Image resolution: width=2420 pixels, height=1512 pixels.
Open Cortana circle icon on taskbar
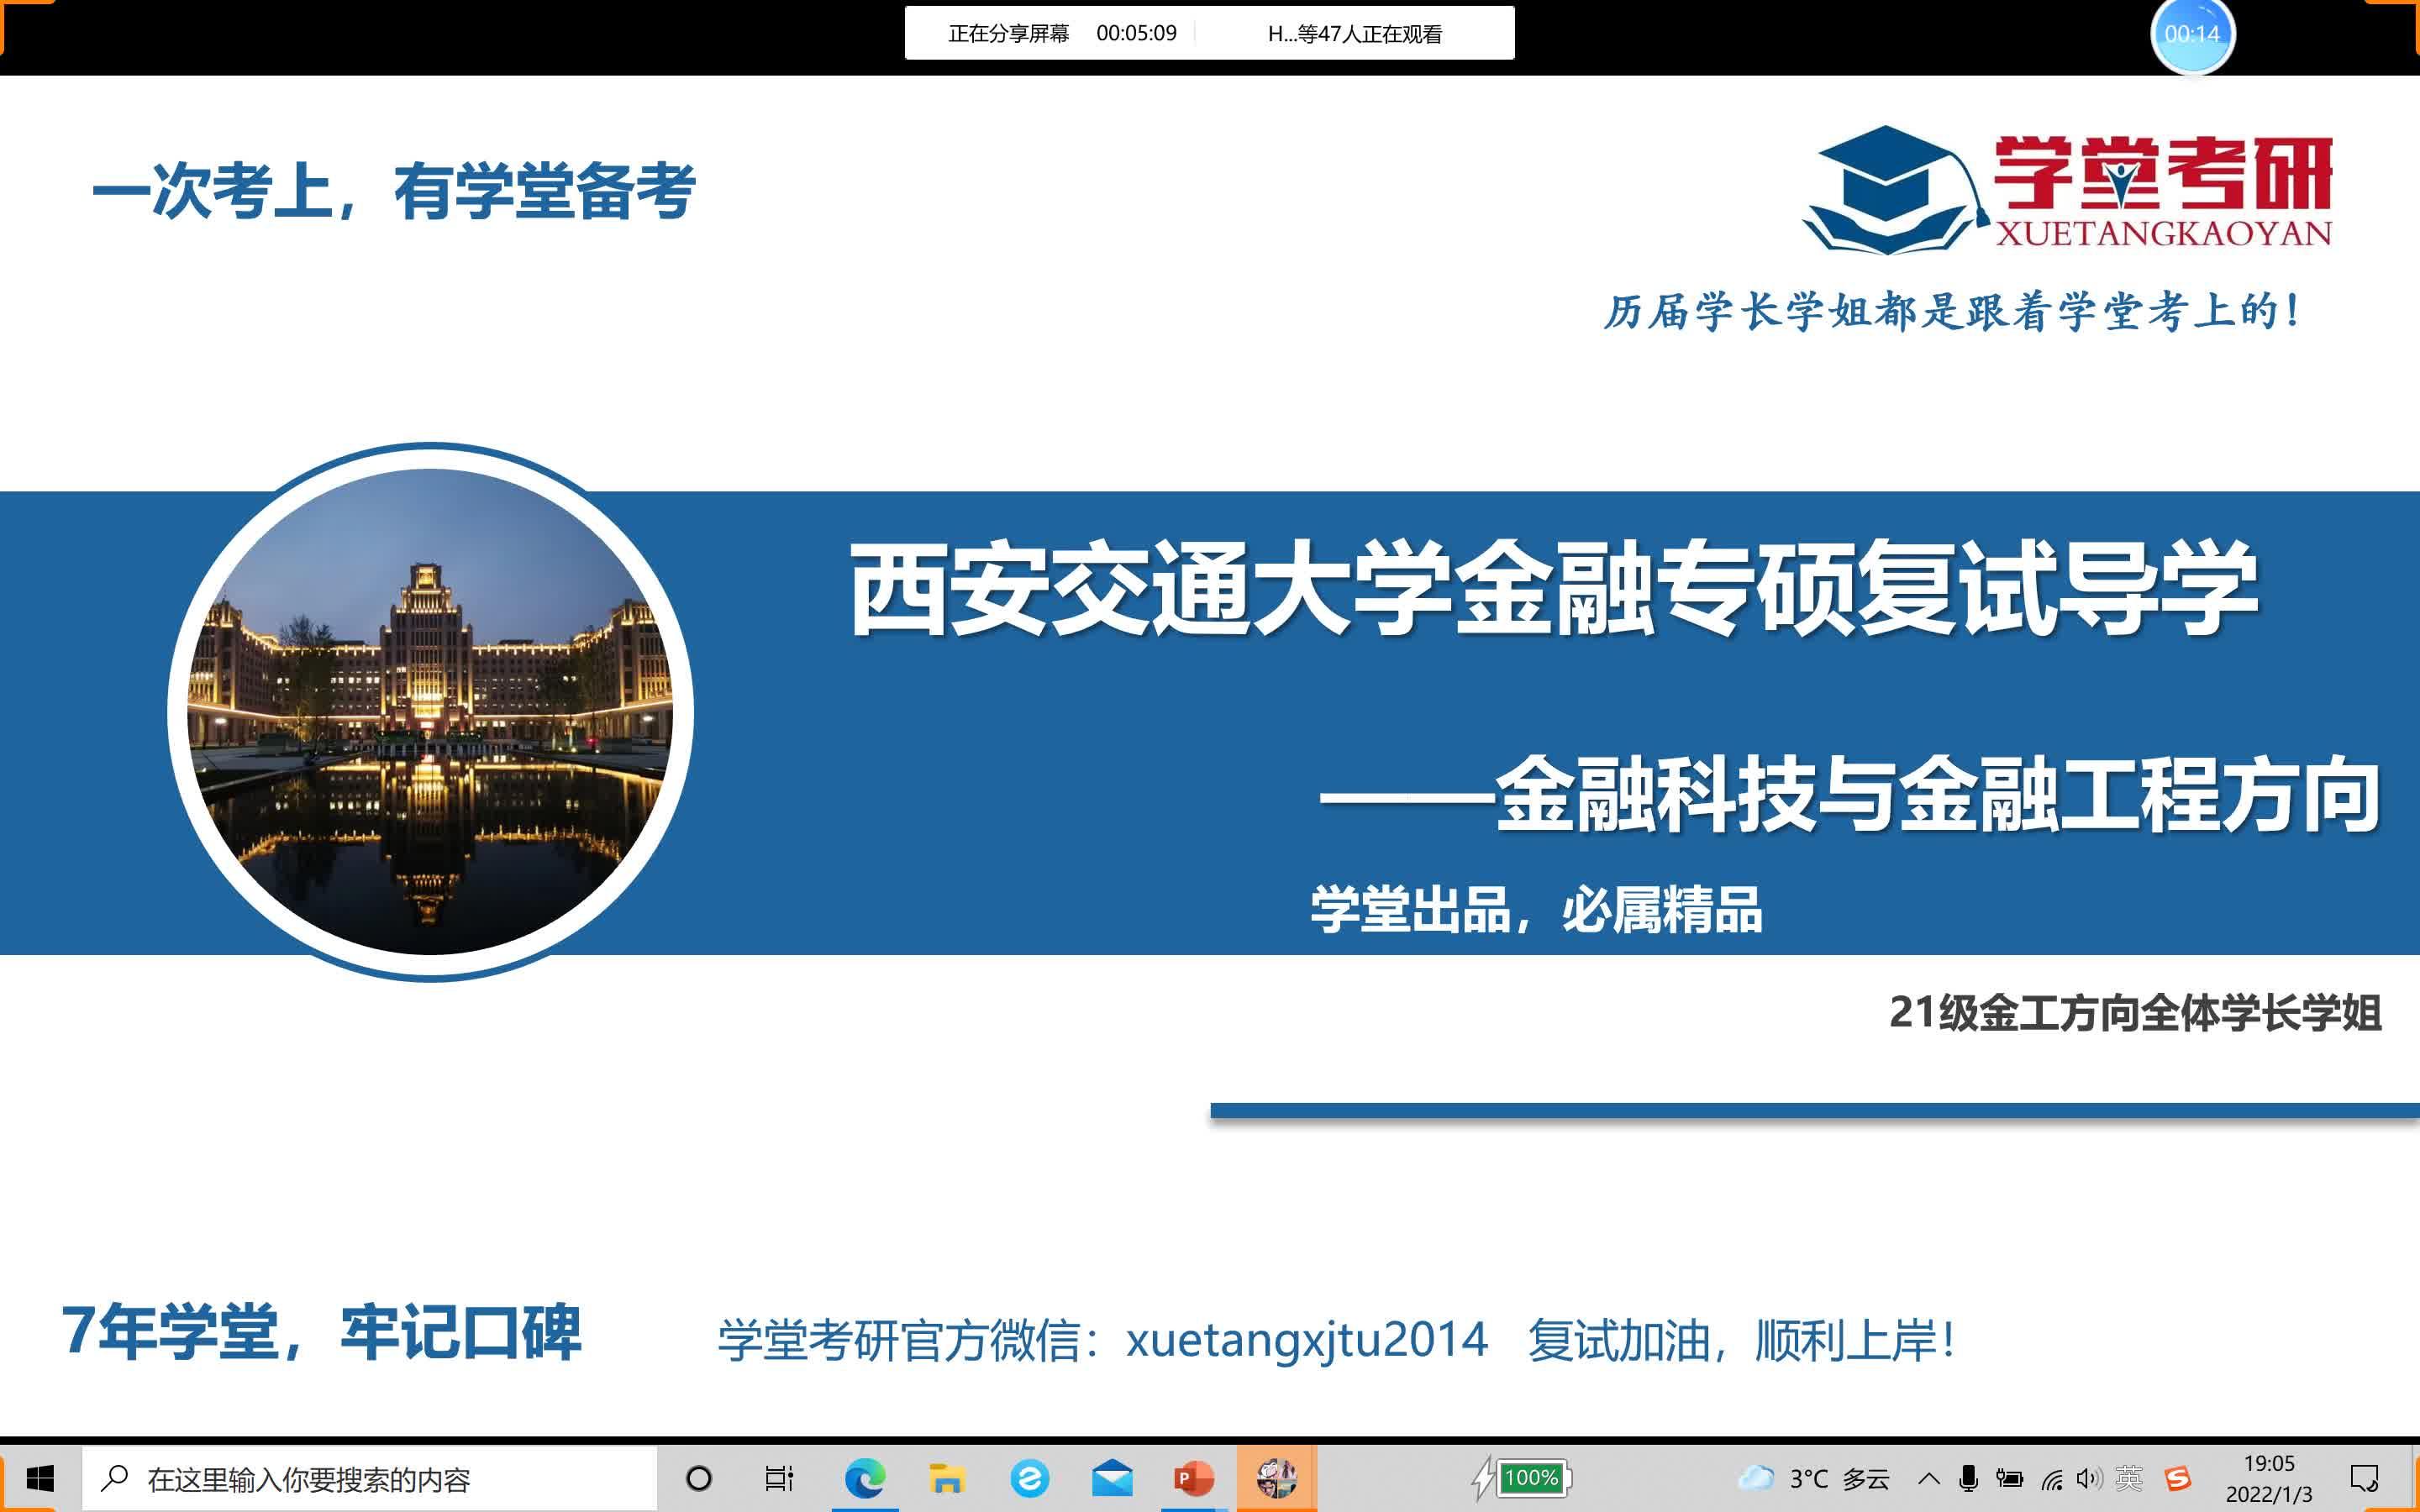(x=698, y=1478)
